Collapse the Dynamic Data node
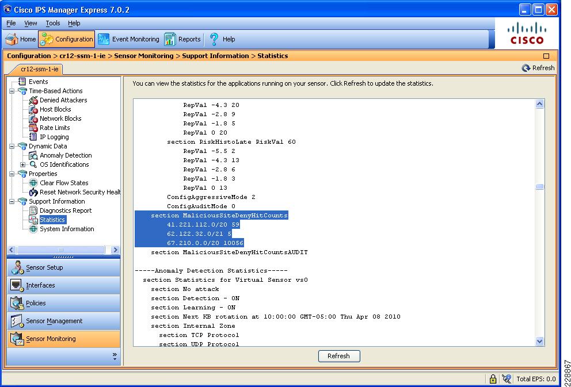 (12, 146)
